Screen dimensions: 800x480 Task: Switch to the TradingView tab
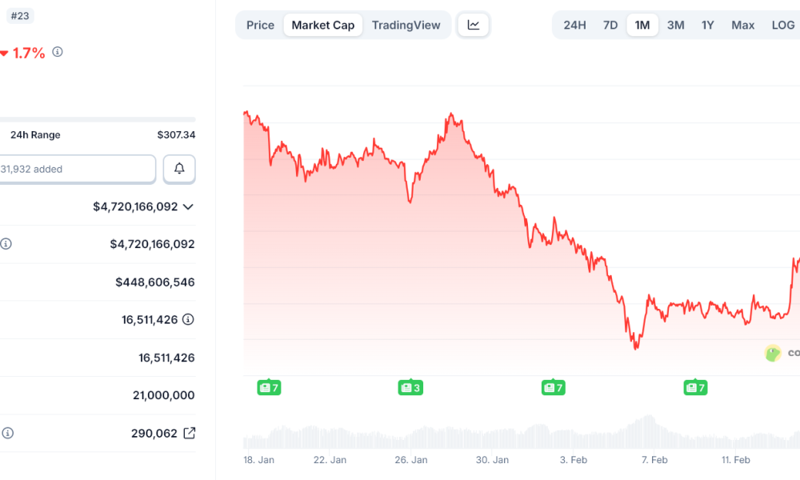tap(406, 25)
